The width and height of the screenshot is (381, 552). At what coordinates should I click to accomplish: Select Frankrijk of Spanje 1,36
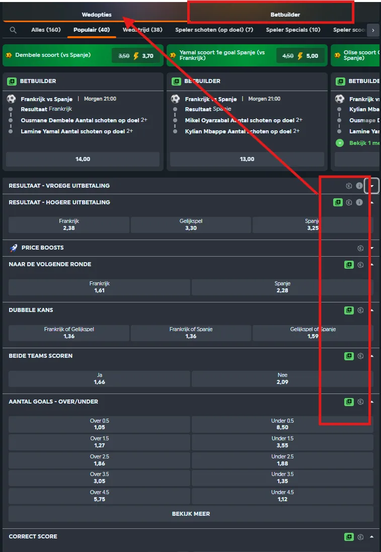191,333
